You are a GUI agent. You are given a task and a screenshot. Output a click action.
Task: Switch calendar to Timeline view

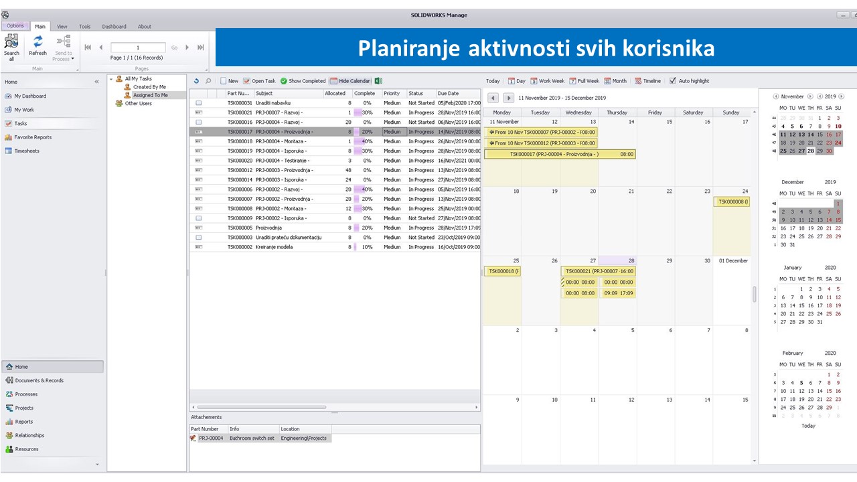point(647,81)
